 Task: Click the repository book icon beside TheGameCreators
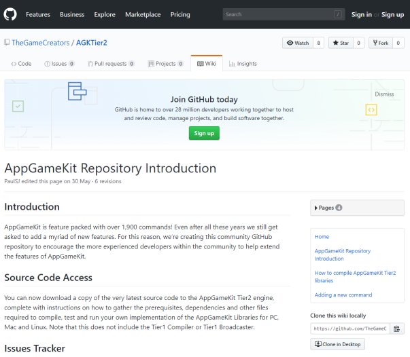7,42
